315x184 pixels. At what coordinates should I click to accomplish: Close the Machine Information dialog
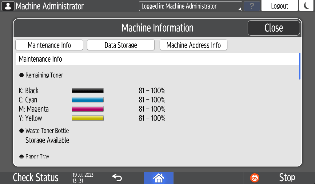[273, 28]
